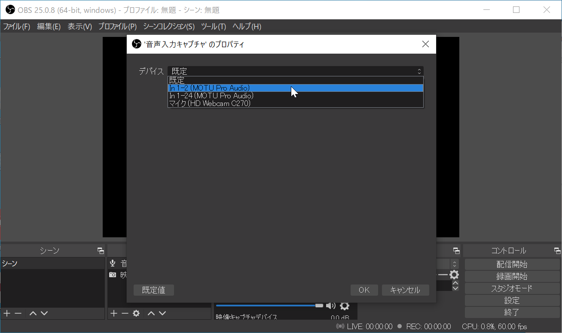The width and height of the screenshot is (562, 333).
Task: Open 設定 settings from Controls
Action: point(512,300)
